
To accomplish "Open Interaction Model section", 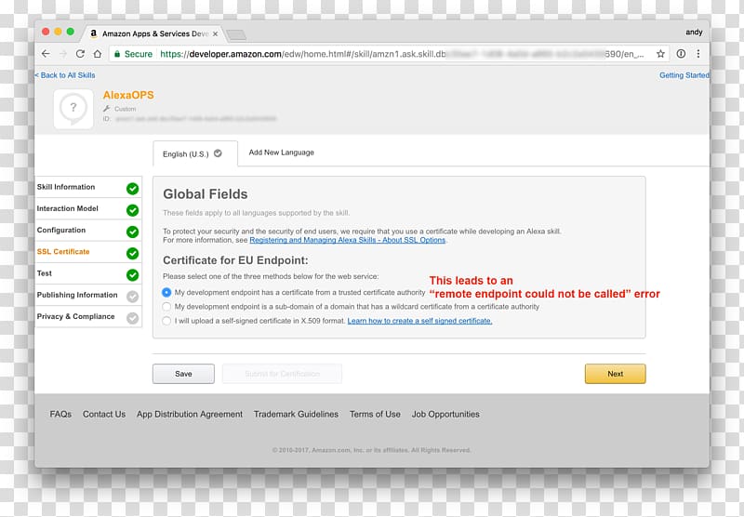I will click(88, 208).
